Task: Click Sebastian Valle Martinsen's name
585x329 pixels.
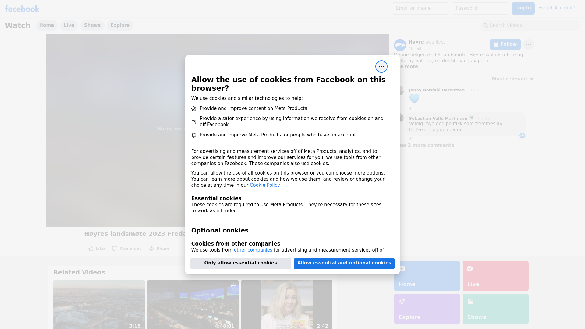Action: point(438,119)
